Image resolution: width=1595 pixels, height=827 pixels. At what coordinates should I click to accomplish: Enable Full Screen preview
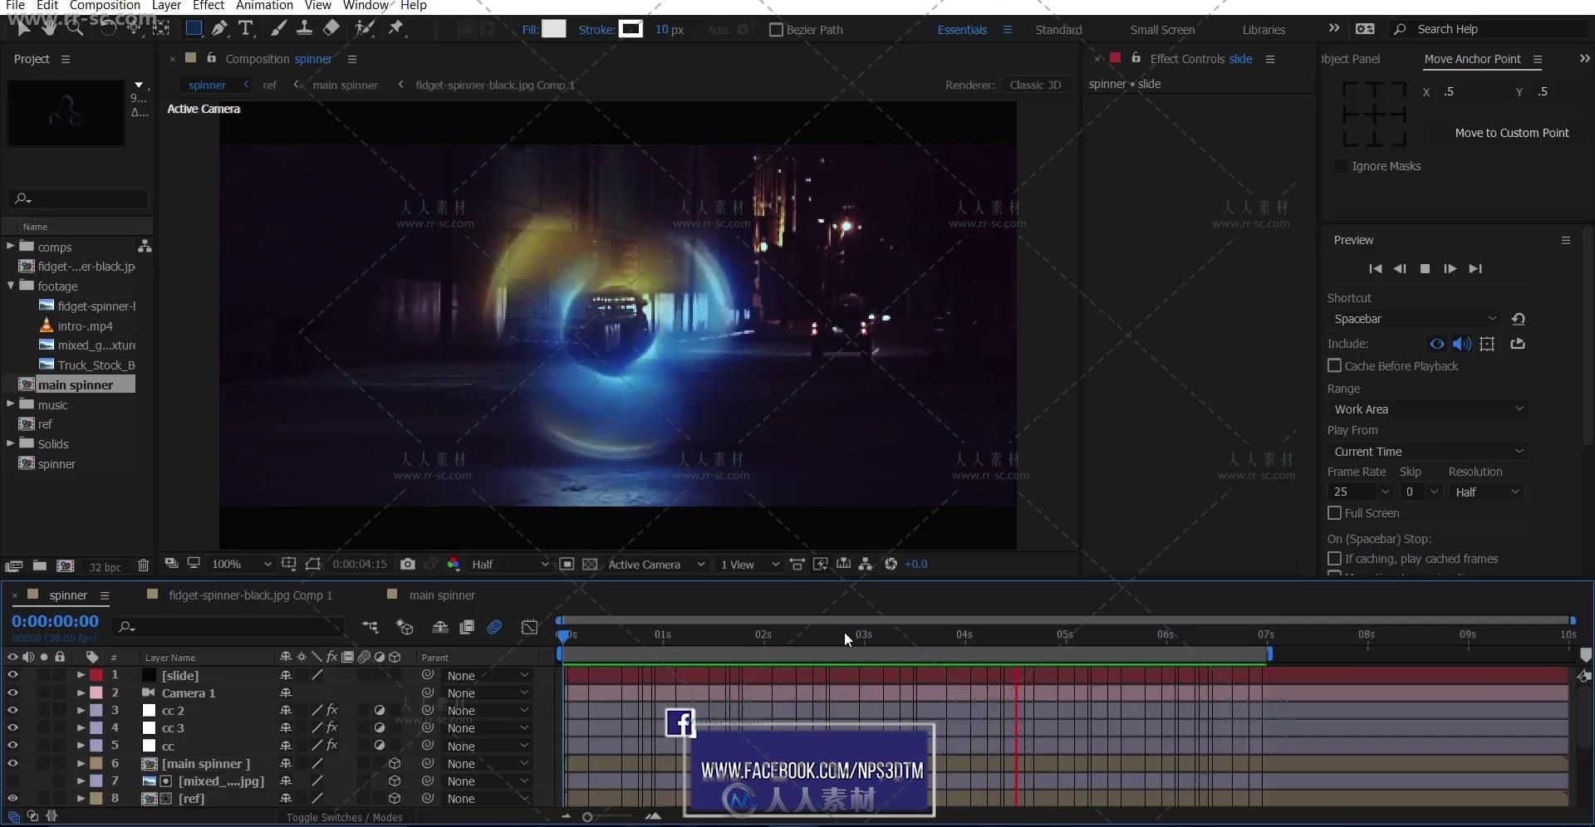[1334, 513]
